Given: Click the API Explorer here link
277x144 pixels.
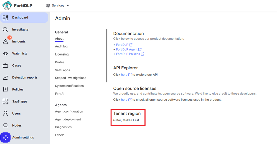Looking at the screenshot, I should point(124,75).
